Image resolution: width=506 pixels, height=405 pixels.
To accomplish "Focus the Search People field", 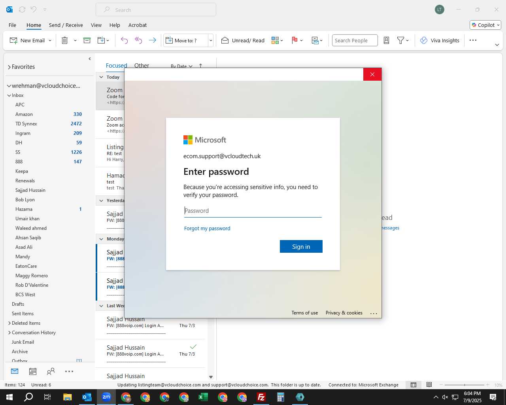I will pos(355,40).
